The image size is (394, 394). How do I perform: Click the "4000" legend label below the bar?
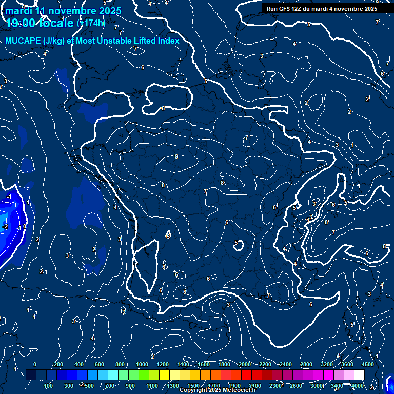(x=357, y=386)
